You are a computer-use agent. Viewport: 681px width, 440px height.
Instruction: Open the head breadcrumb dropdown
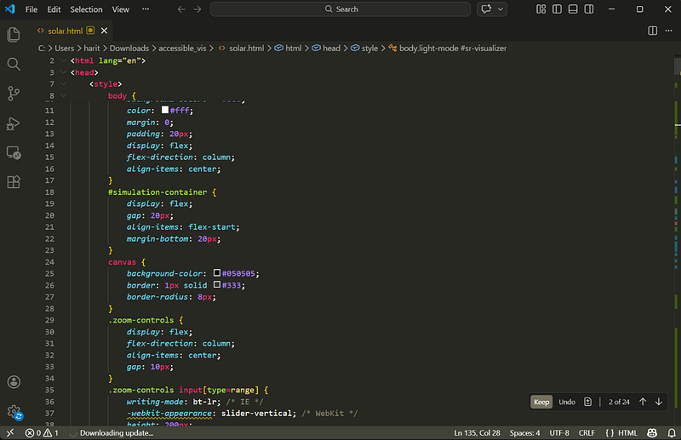(x=326, y=49)
